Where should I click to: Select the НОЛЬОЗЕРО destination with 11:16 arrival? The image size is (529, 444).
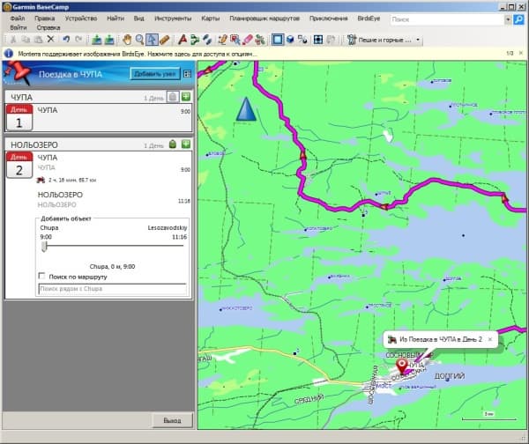coord(114,199)
